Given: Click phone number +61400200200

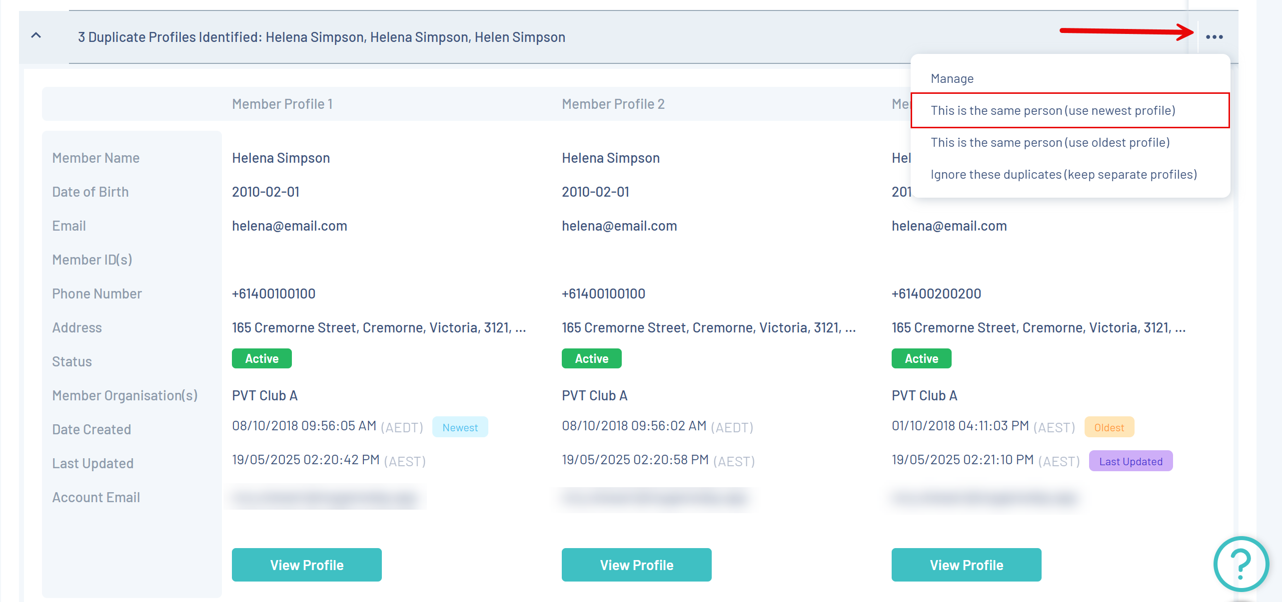Looking at the screenshot, I should [936, 294].
